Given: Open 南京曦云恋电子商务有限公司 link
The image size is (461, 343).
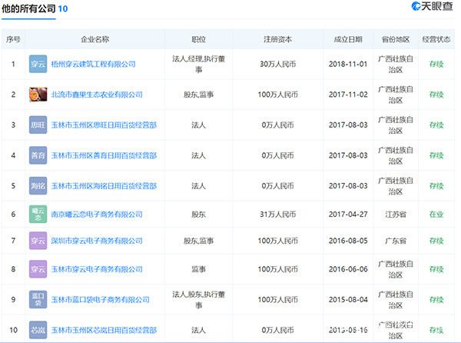Looking at the screenshot, I should [x=97, y=214].
